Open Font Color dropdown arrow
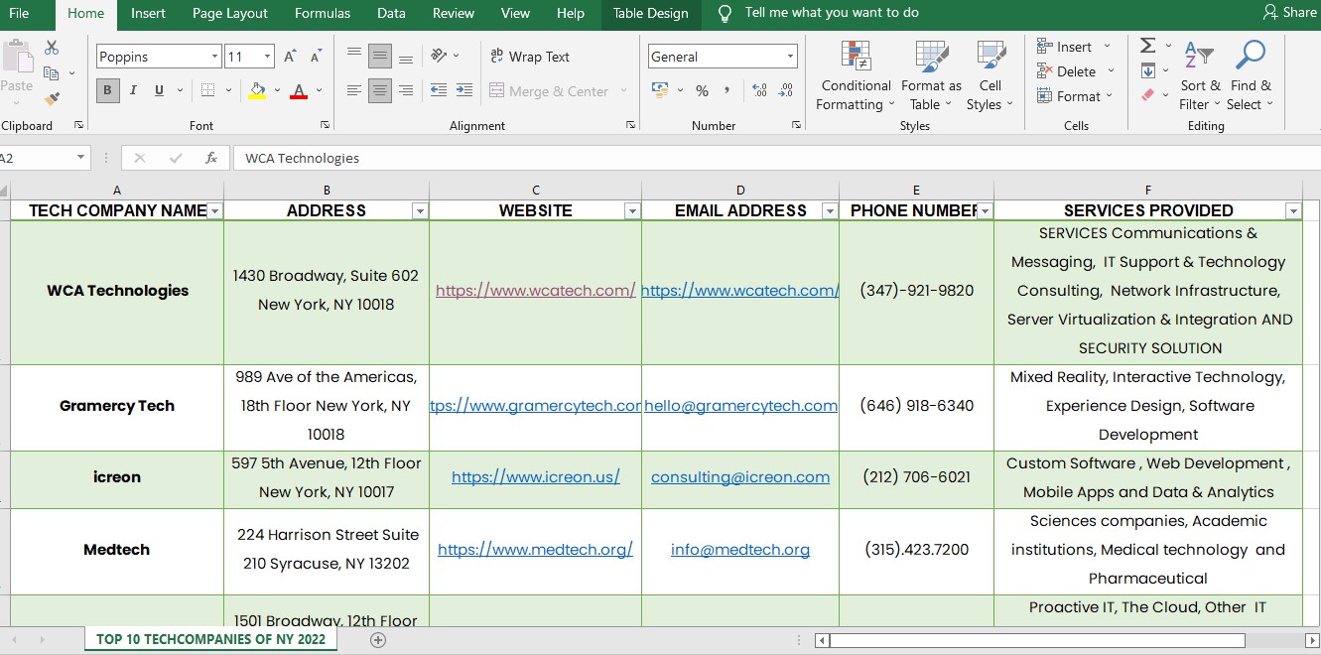The image size is (1321, 655). [319, 90]
